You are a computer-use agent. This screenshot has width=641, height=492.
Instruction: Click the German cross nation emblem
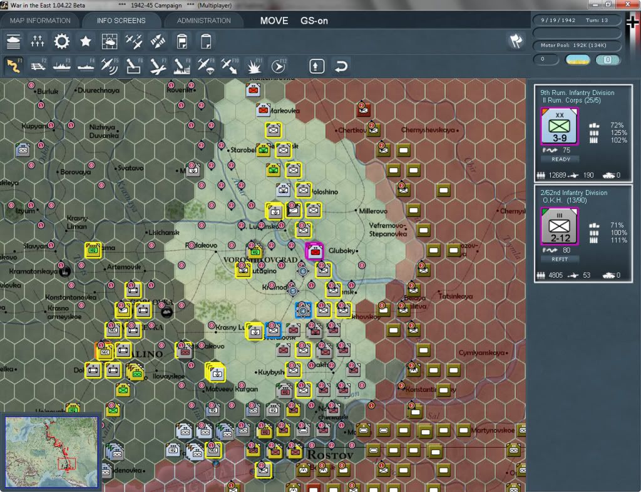point(632,21)
